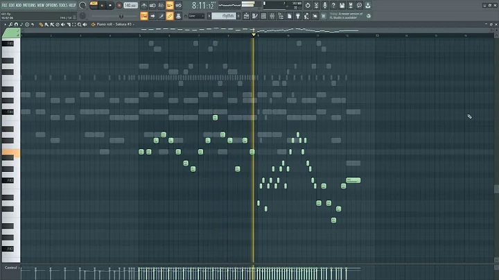Open the OPTIONS menu
The image size is (499, 280).
pos(51,5)
